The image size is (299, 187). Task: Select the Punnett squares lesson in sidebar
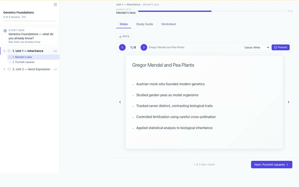pos(34,62)
